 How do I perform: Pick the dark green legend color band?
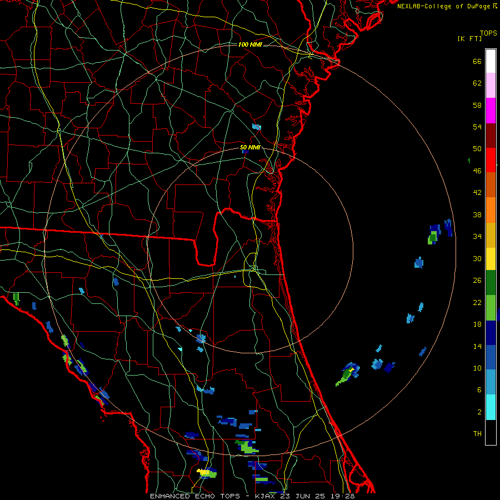[491, 283]
